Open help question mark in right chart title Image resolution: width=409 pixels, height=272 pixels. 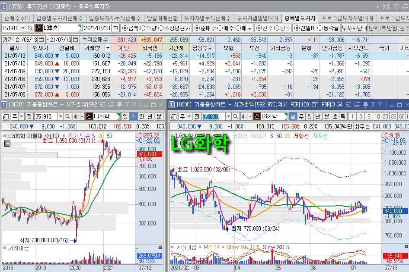(380, 105)
